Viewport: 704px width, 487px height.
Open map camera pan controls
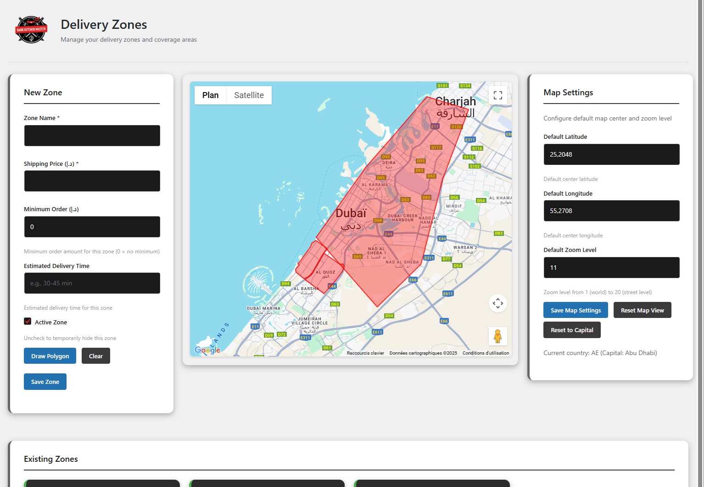(x=498, y=303)
